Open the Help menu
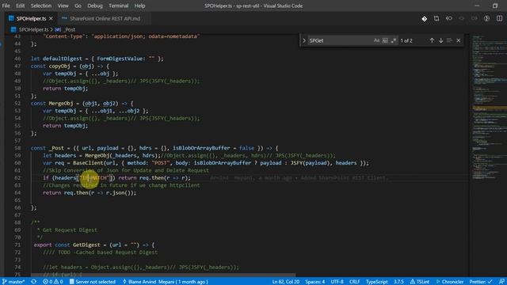The height and width of the screenshot is (285, 507). click(139, 6)
